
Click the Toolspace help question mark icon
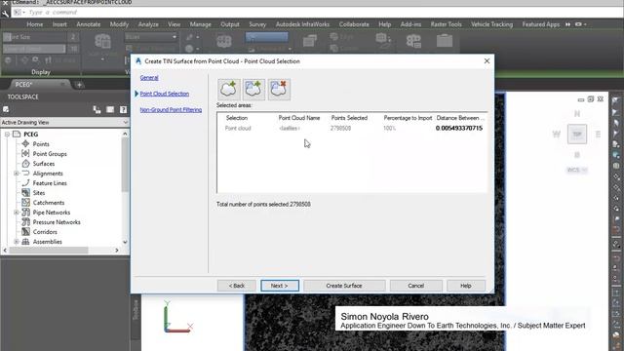click(x=124, y=109)
